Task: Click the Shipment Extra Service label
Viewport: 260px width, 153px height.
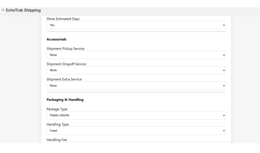Action: (x=64, y=79)
